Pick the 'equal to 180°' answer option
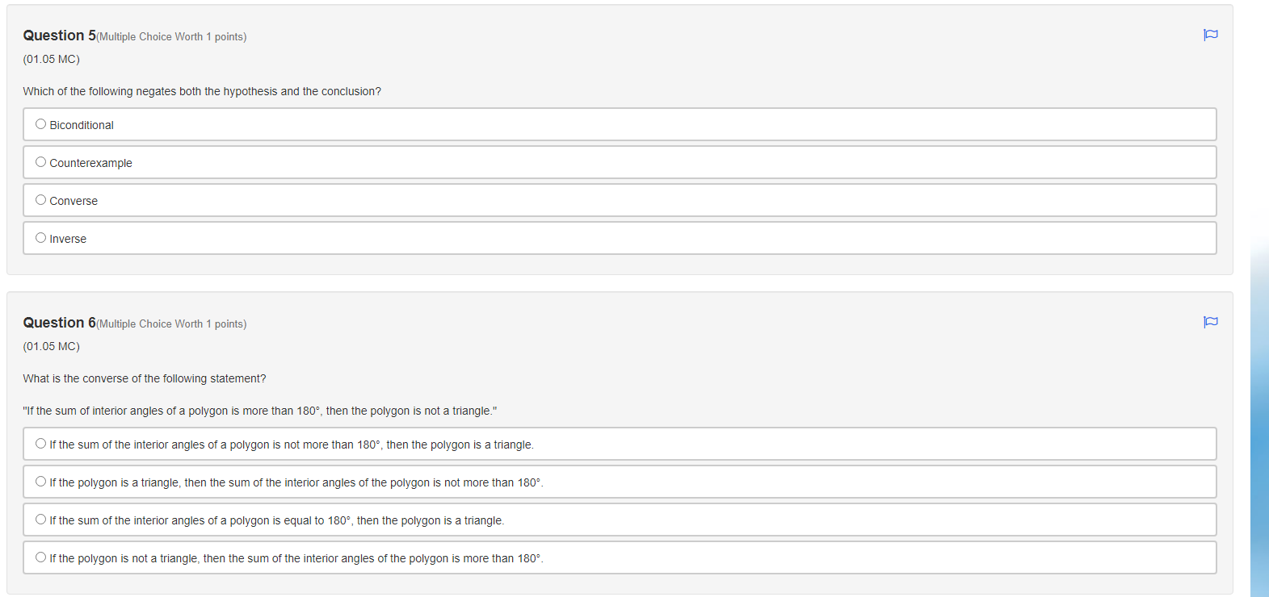1269x597 pixels. coord(41,520)
